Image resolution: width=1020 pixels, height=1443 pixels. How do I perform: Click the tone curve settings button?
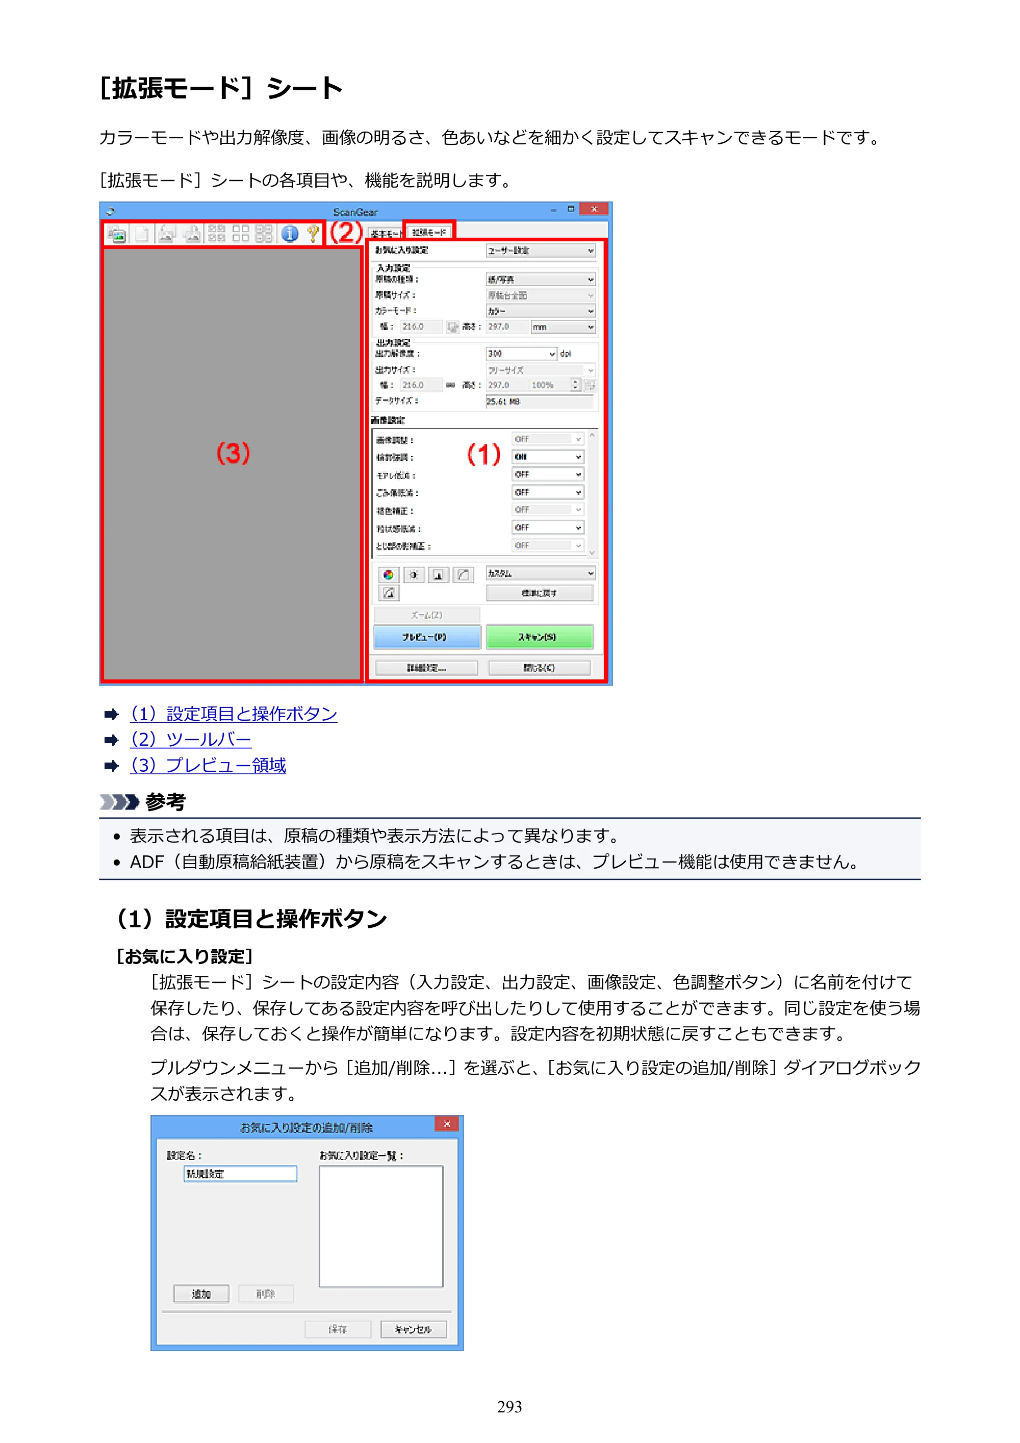463,574
